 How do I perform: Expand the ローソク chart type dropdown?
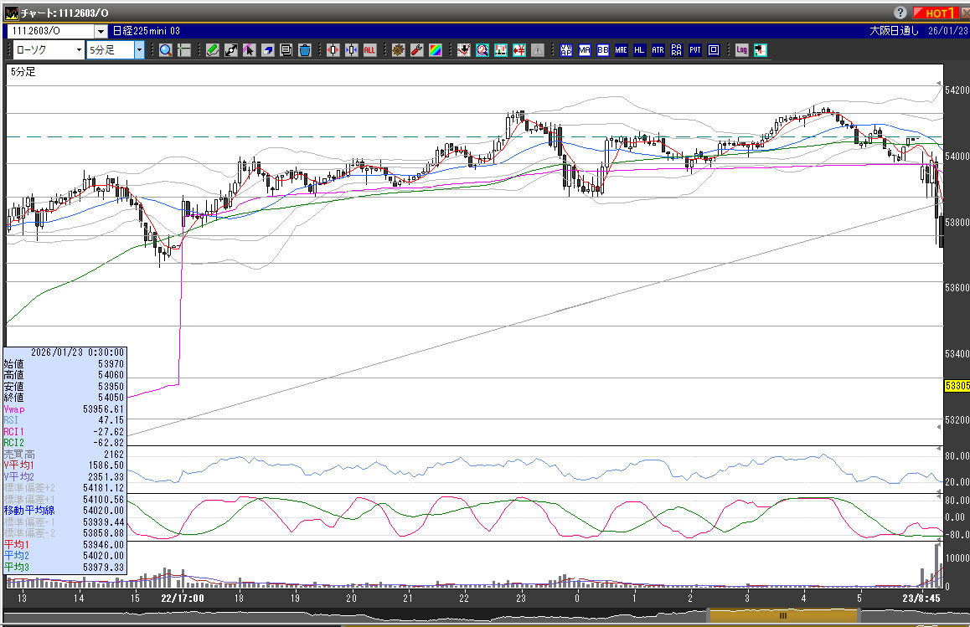pyautogui.click(x=79, y=50)
